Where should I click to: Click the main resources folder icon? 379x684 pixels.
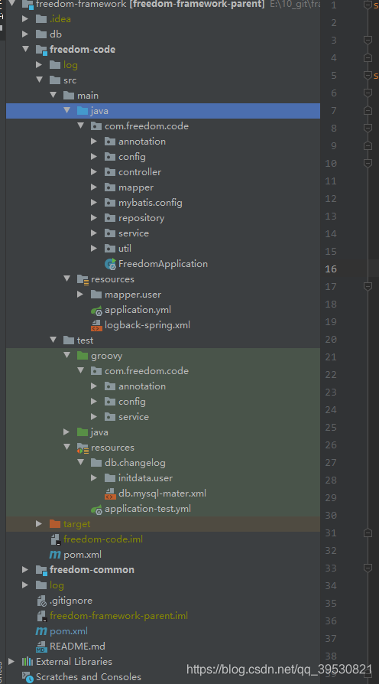point(83,279)
